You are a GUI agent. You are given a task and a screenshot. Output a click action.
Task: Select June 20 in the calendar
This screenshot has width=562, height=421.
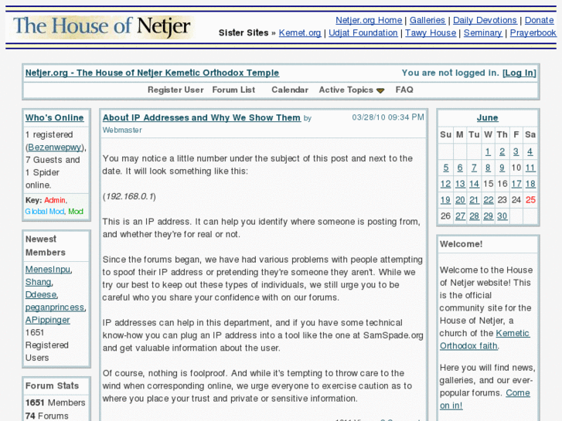tap(460, 200)
